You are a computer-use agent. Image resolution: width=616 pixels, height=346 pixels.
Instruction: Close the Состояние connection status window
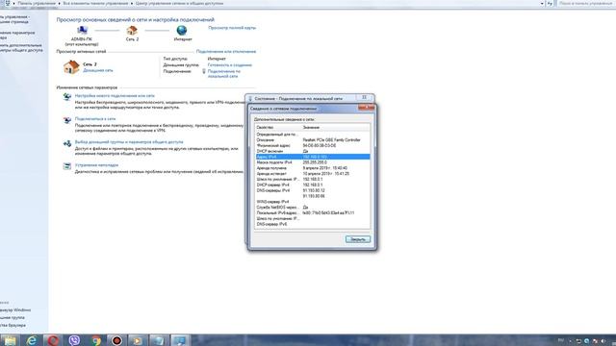pos(364,97)
